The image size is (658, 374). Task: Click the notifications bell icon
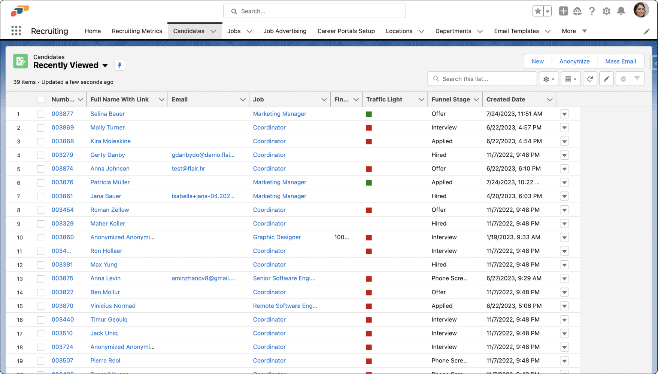[621, 11]
